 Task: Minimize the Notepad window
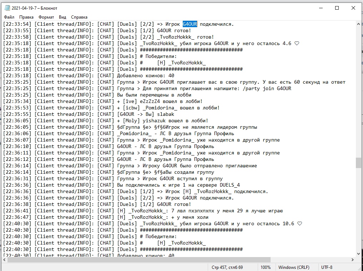[x=321, y=8]
